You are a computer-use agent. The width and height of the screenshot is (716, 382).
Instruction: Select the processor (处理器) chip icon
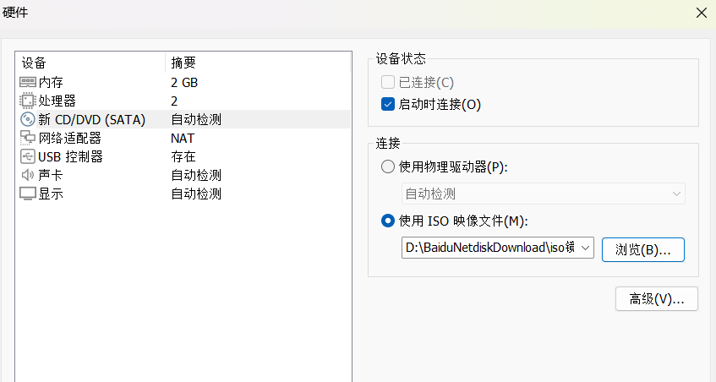click(28, 101)
